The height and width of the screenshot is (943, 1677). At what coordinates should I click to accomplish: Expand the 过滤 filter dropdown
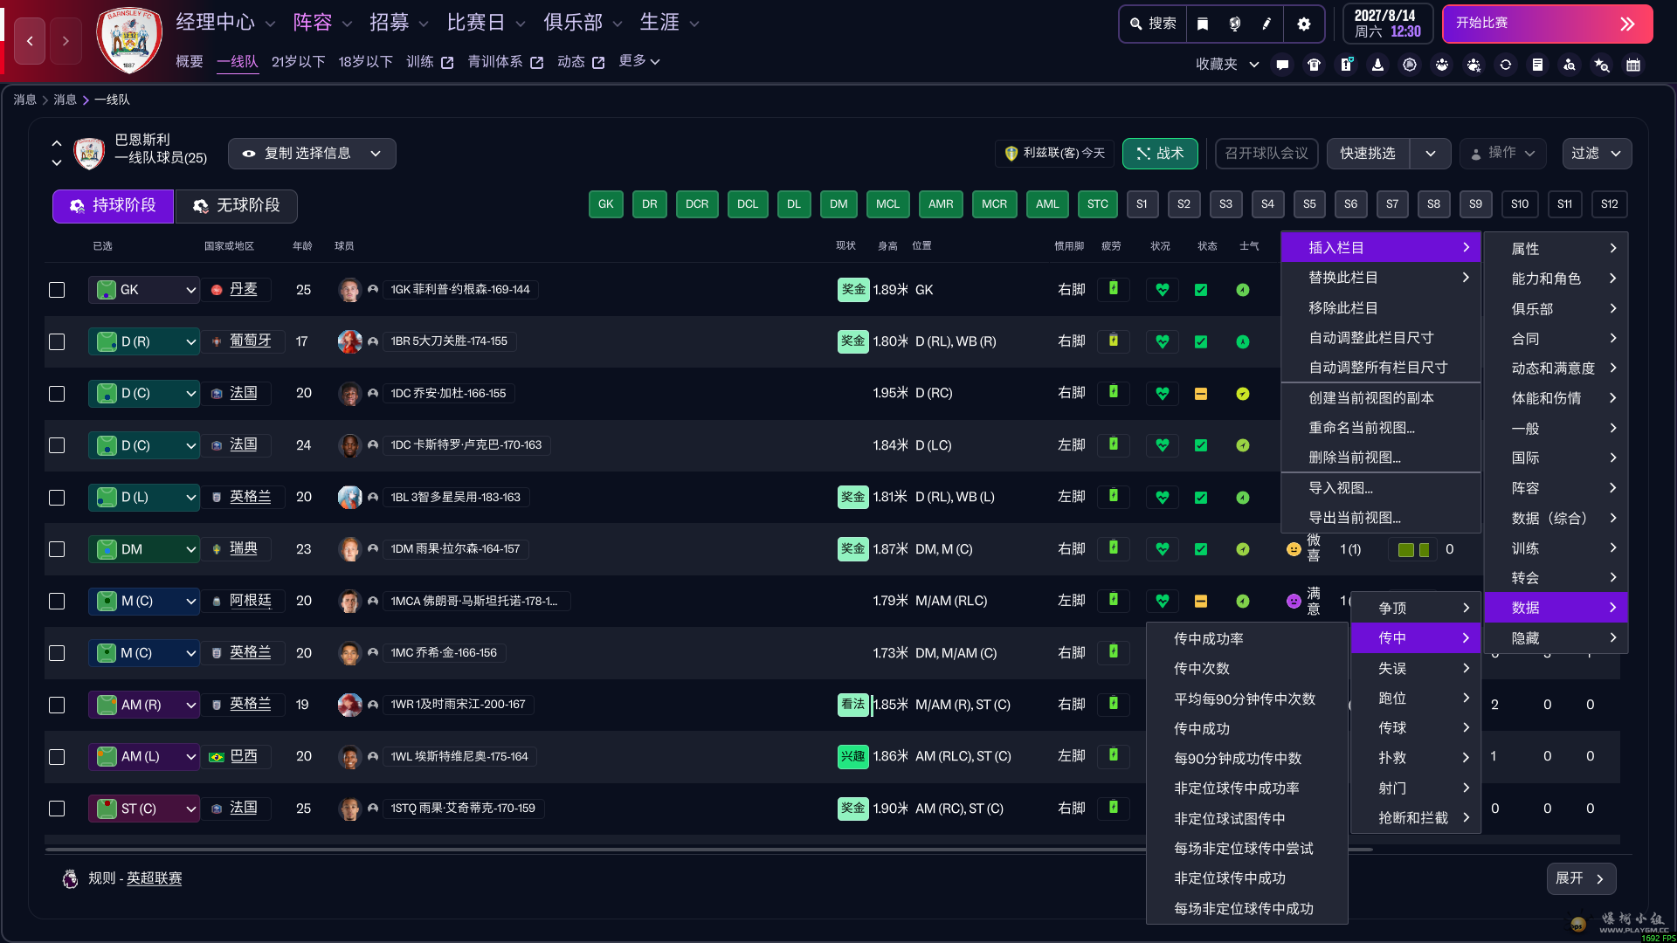click(x=1597, y=153)
